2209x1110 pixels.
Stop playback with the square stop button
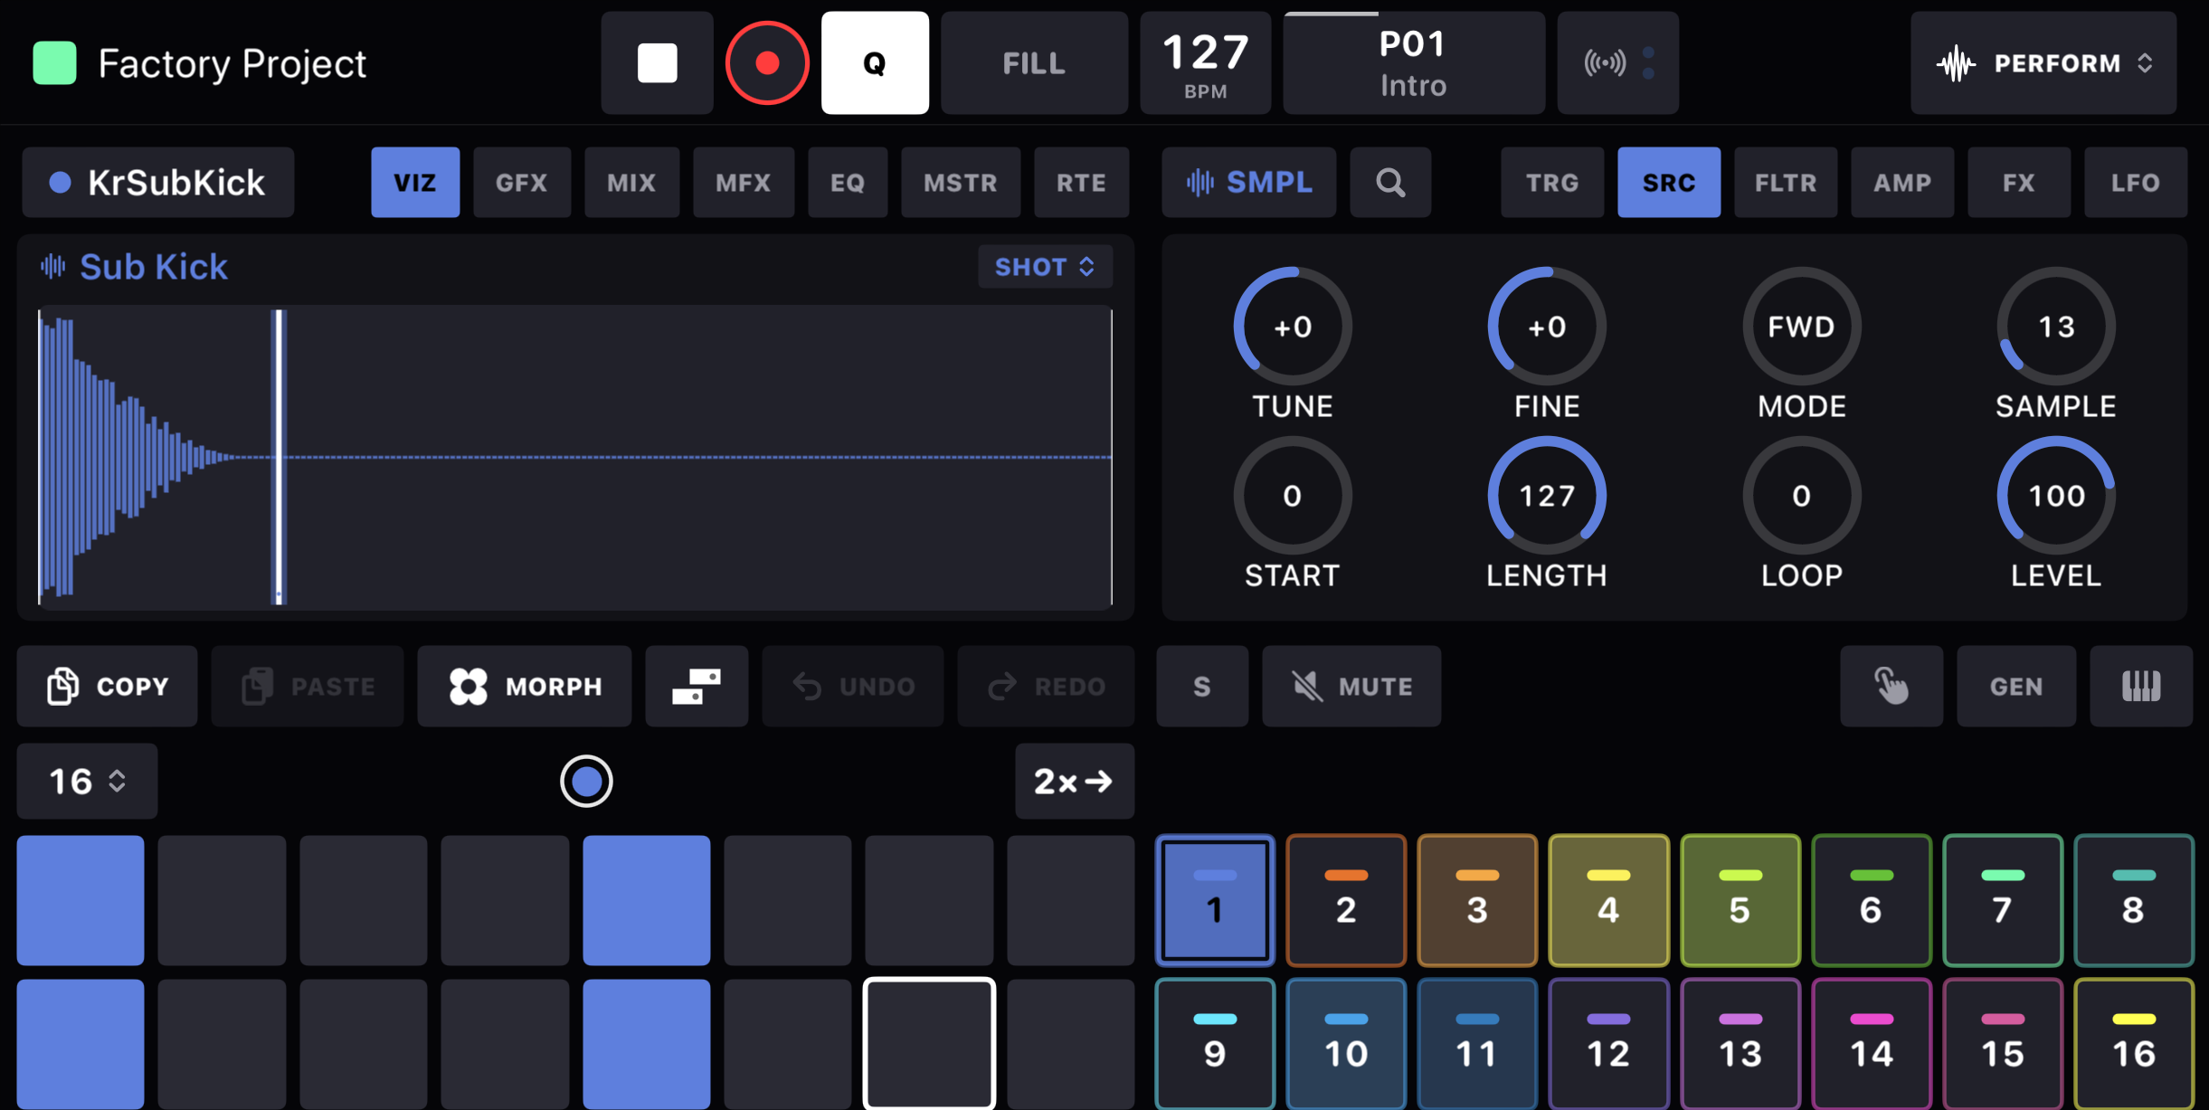pyautogui.click(x=657, y=63)
